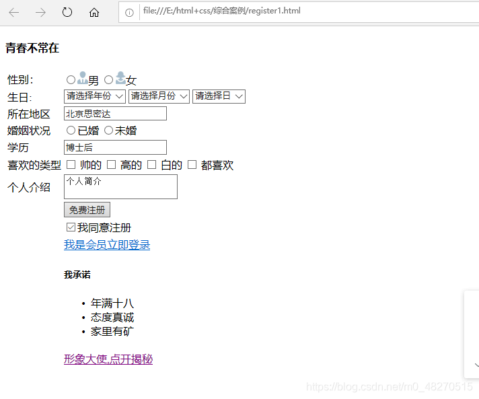Check the 帅的 checkbox

(71, 165)
